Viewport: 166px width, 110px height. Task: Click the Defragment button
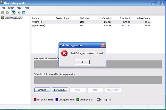pyautogui.click(x=60, y=90)
